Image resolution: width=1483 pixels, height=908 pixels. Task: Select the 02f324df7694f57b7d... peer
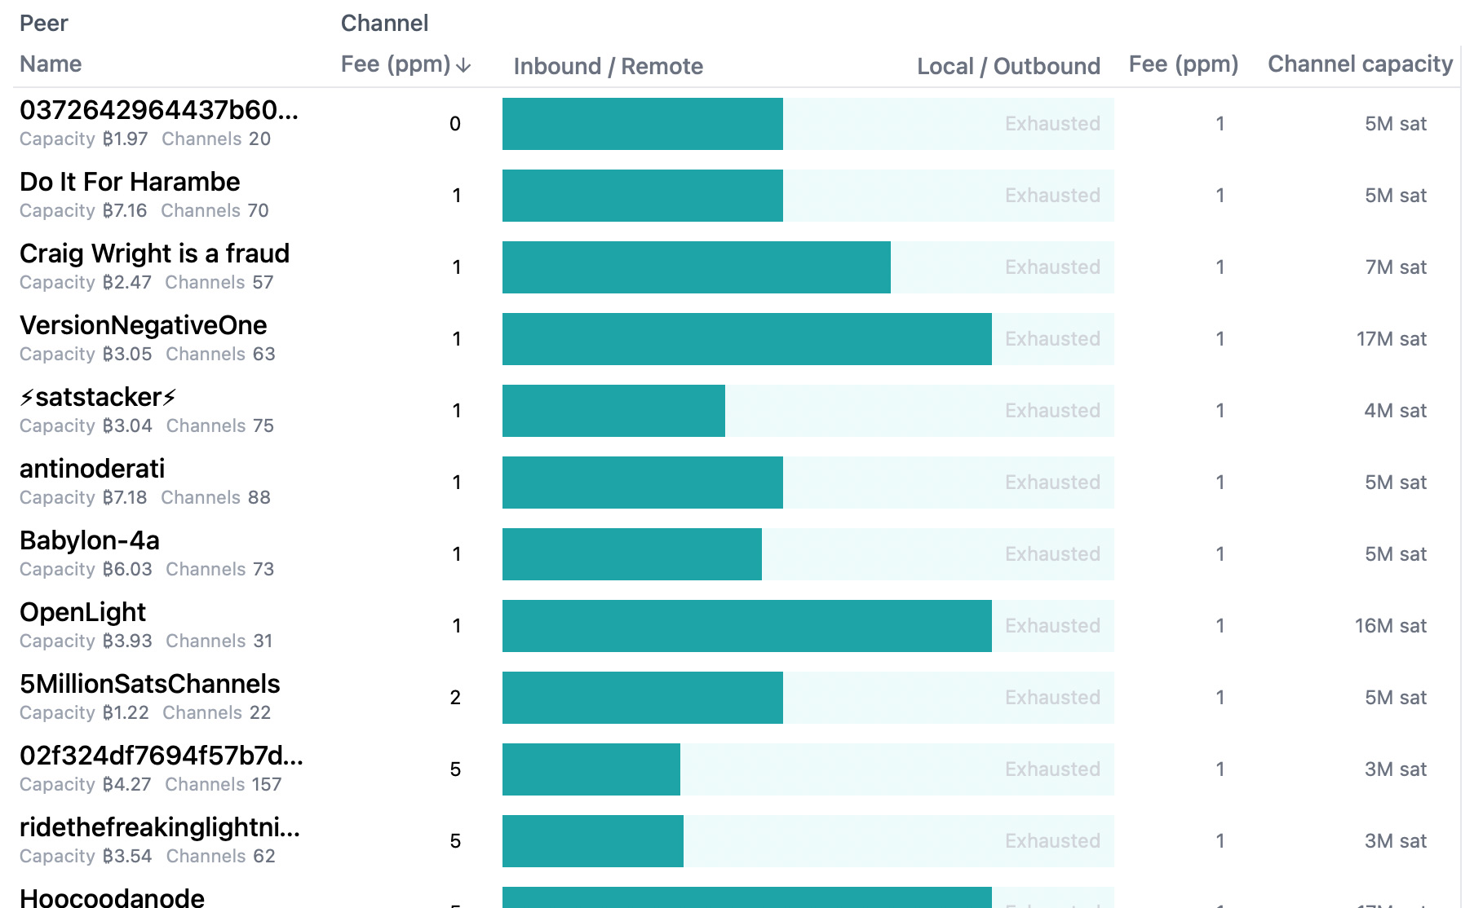[161, 756]
